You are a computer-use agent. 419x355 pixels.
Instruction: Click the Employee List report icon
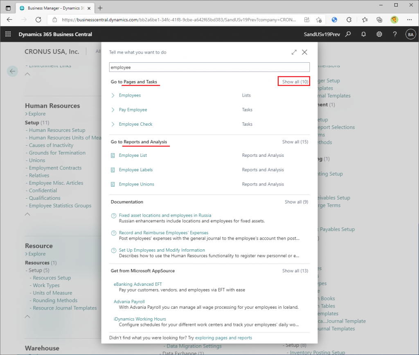click(113, 155)
